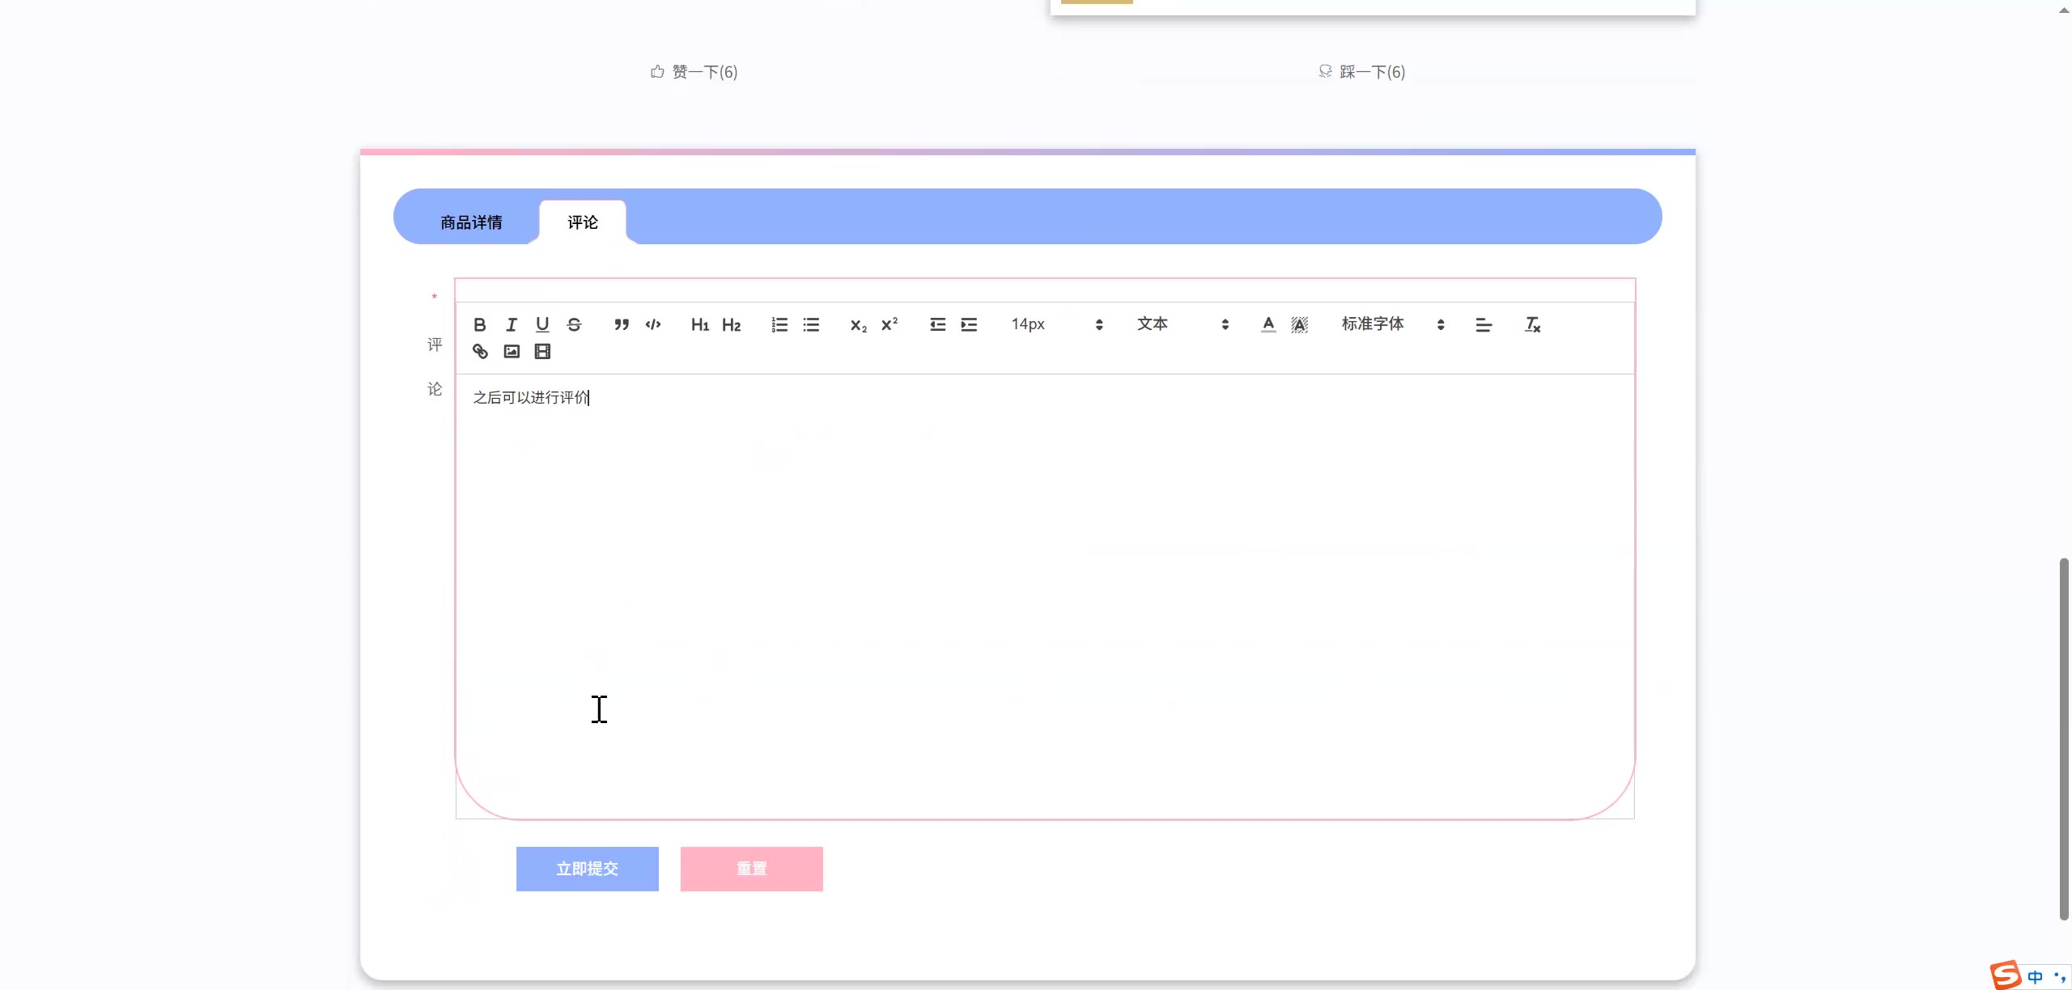Switch to the 商品详情 tab
This screenshot has height=990, width=2072.
[471, 222]
